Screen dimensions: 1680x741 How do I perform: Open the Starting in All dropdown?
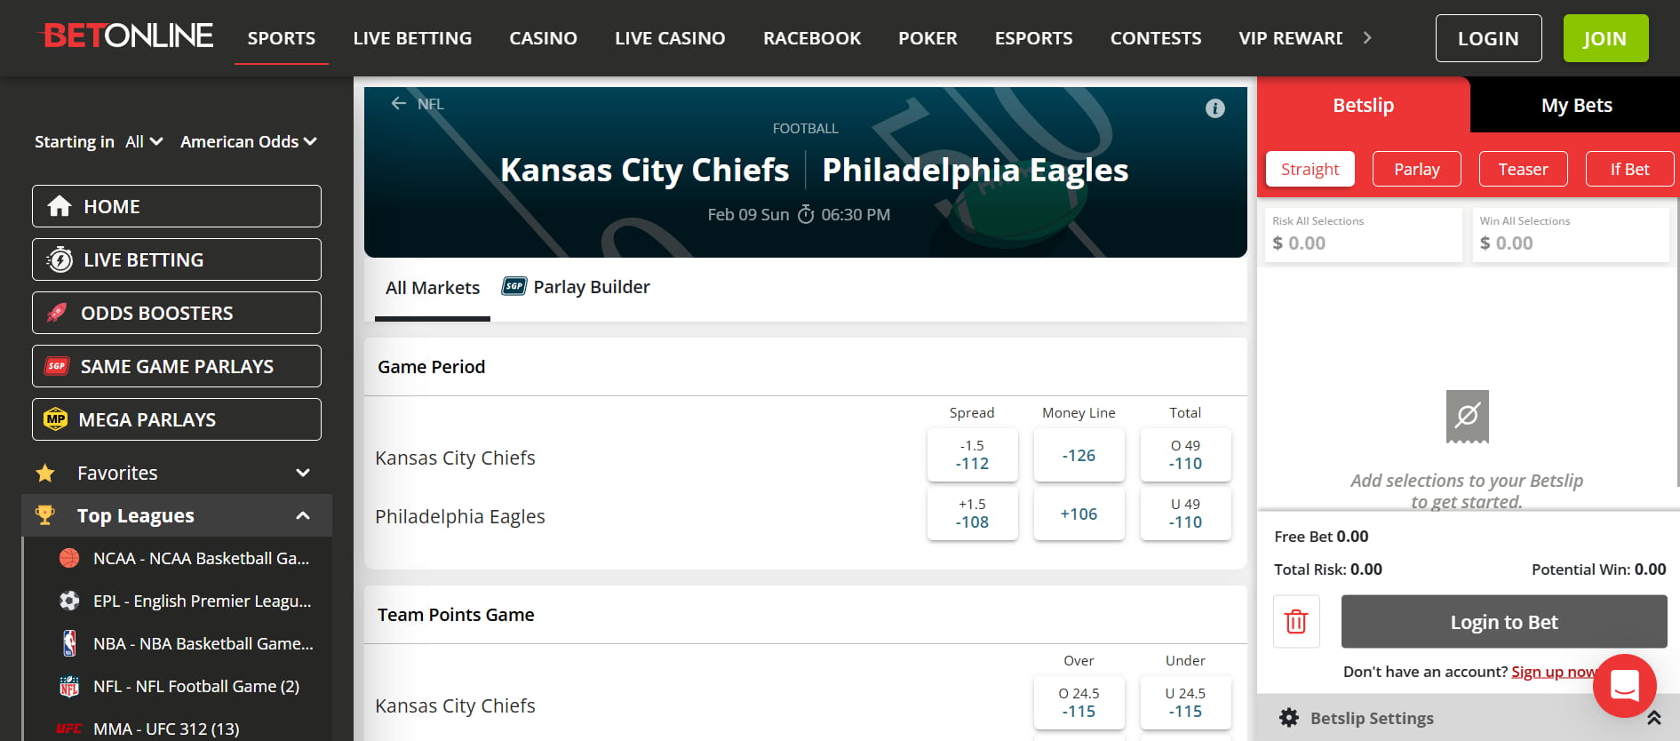pyautogui.click(x=144, y=141)
